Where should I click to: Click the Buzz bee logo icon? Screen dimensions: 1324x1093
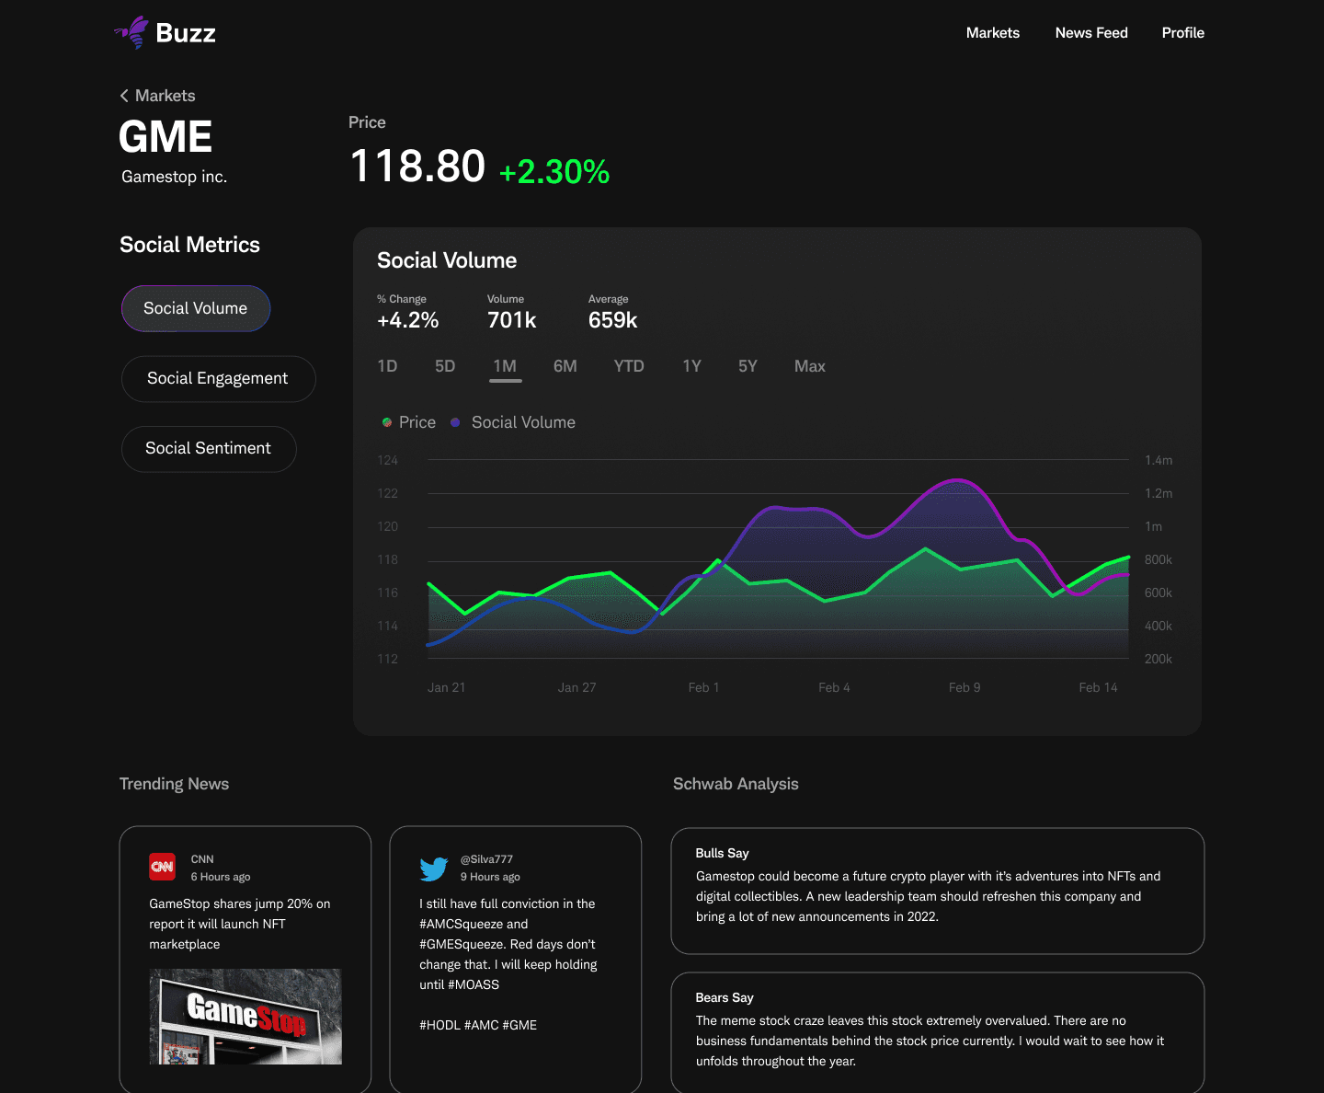click(x=132, y=32)
